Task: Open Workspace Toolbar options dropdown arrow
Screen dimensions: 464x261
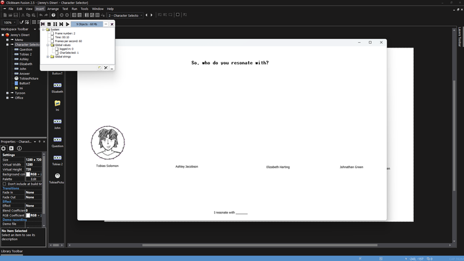Action: coord(35,29)
